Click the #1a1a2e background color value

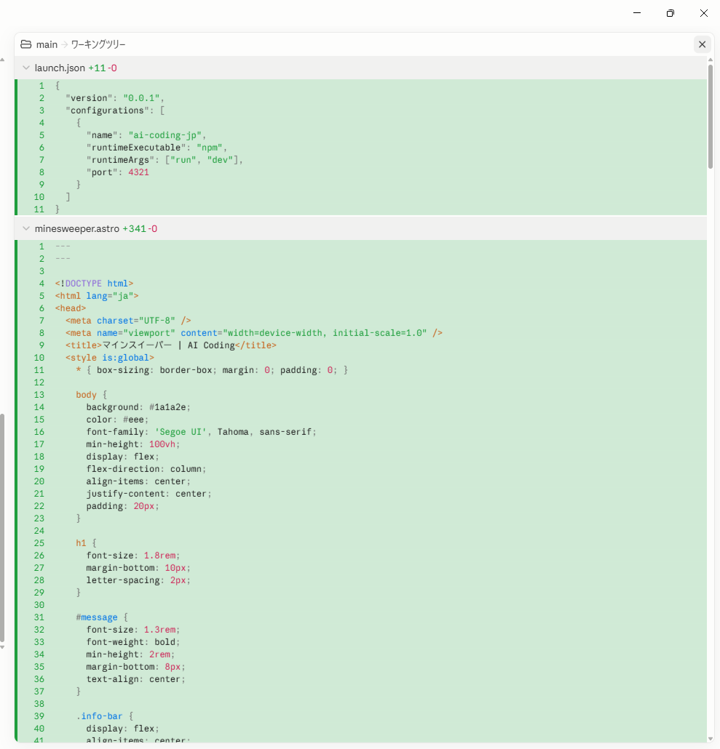[x=167, y=407]
